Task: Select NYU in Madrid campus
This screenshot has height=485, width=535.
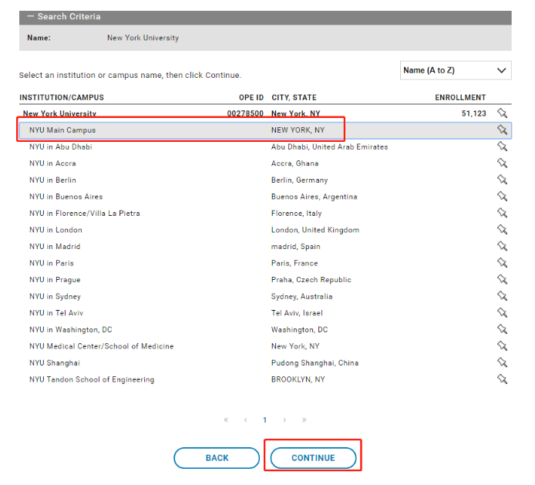Action: tap(55, 247)
